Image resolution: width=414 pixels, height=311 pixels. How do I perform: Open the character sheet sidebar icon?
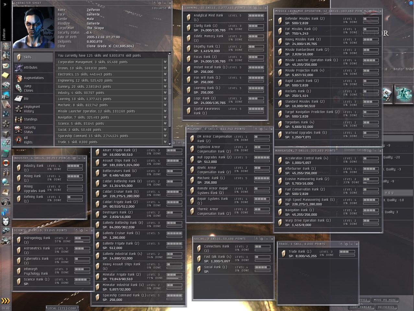[x=6, y=46]
